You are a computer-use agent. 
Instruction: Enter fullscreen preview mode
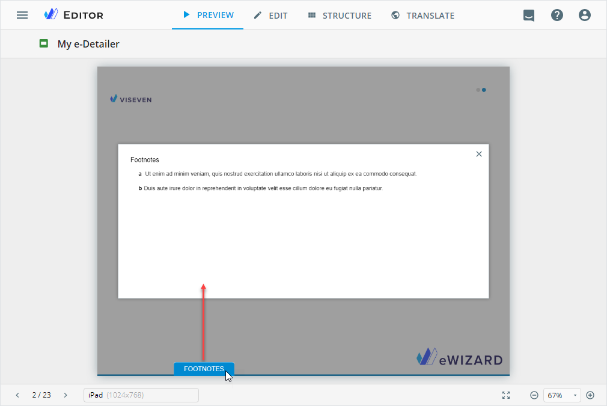click(506, 395)
